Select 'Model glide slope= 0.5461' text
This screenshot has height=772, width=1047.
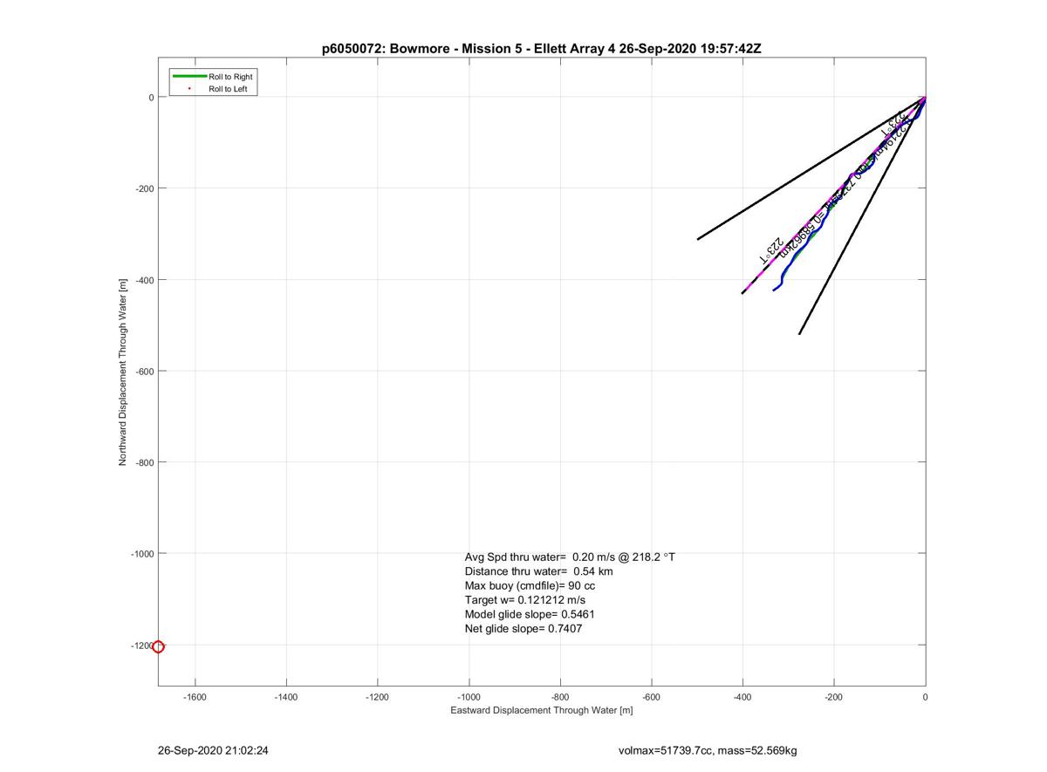tap(530, 614)
